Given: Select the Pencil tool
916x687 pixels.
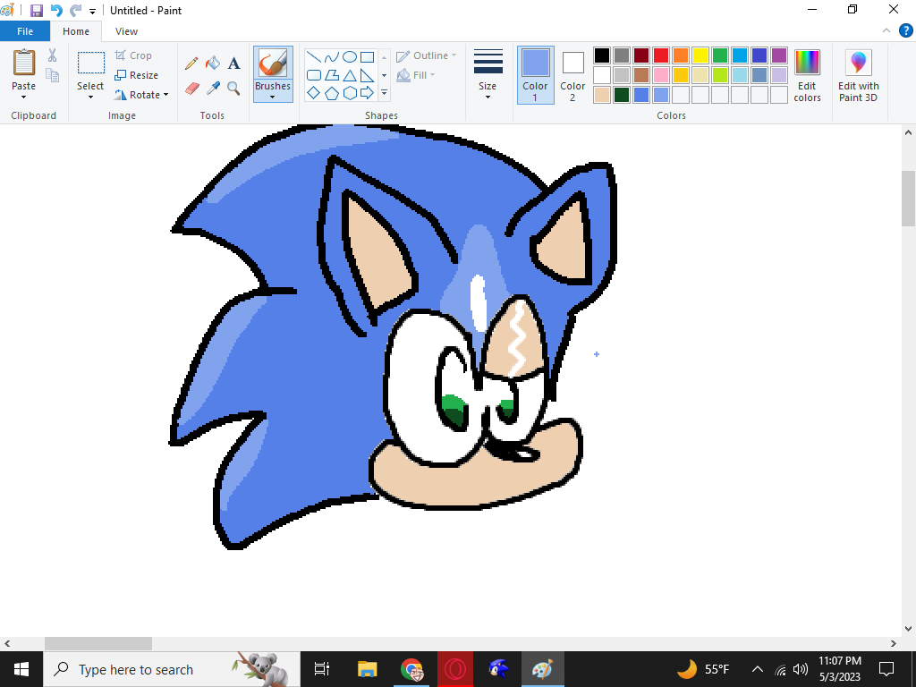Looking at the screenshot, I should click(191, 64).
